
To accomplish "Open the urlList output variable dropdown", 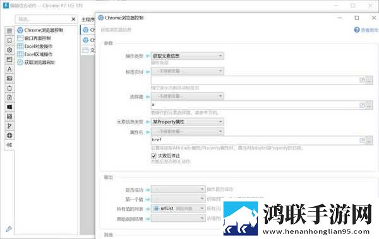I will 178,209.
